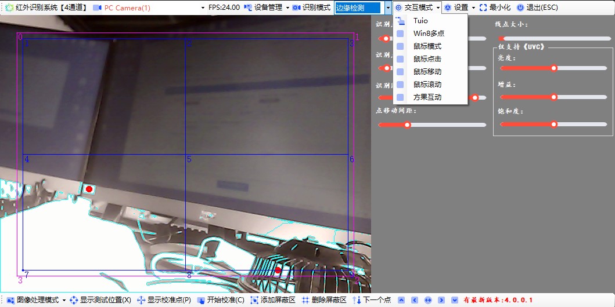Click 退出(ESC) to exit
Viewport: 615px width, 307px height.
(537, 8)
